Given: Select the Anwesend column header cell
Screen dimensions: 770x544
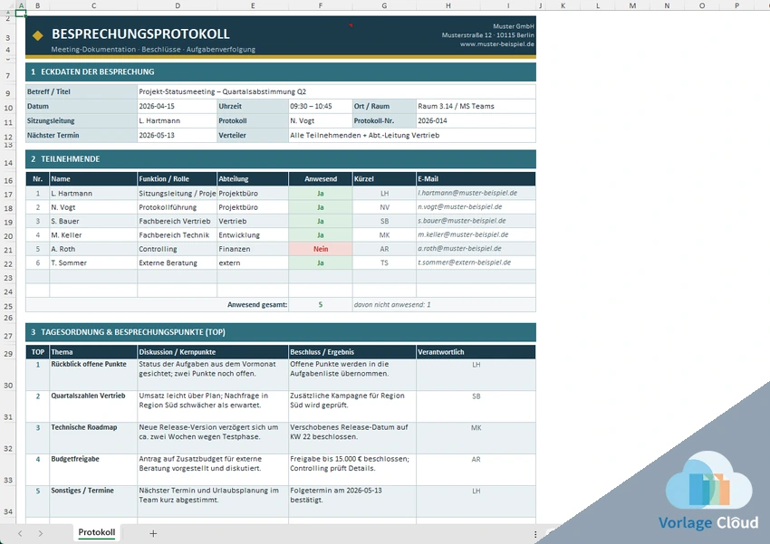Looking at the screenshot, I should [320, 179].
